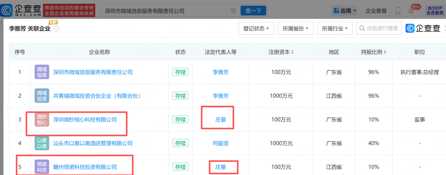Click the 领诺科技 company logo badge
Viewport: 446px width, 175px height.
coord(42,167)
